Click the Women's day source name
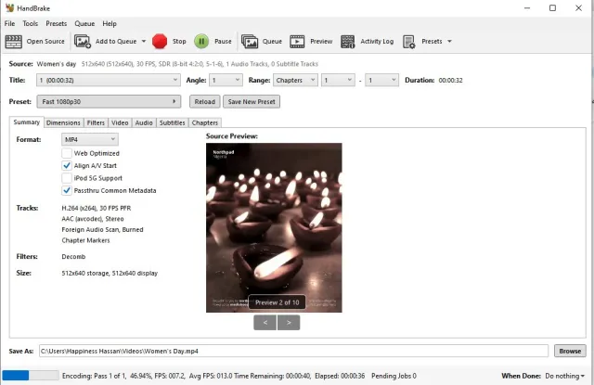Screen dimensions: 594x385 pos(57,64)
